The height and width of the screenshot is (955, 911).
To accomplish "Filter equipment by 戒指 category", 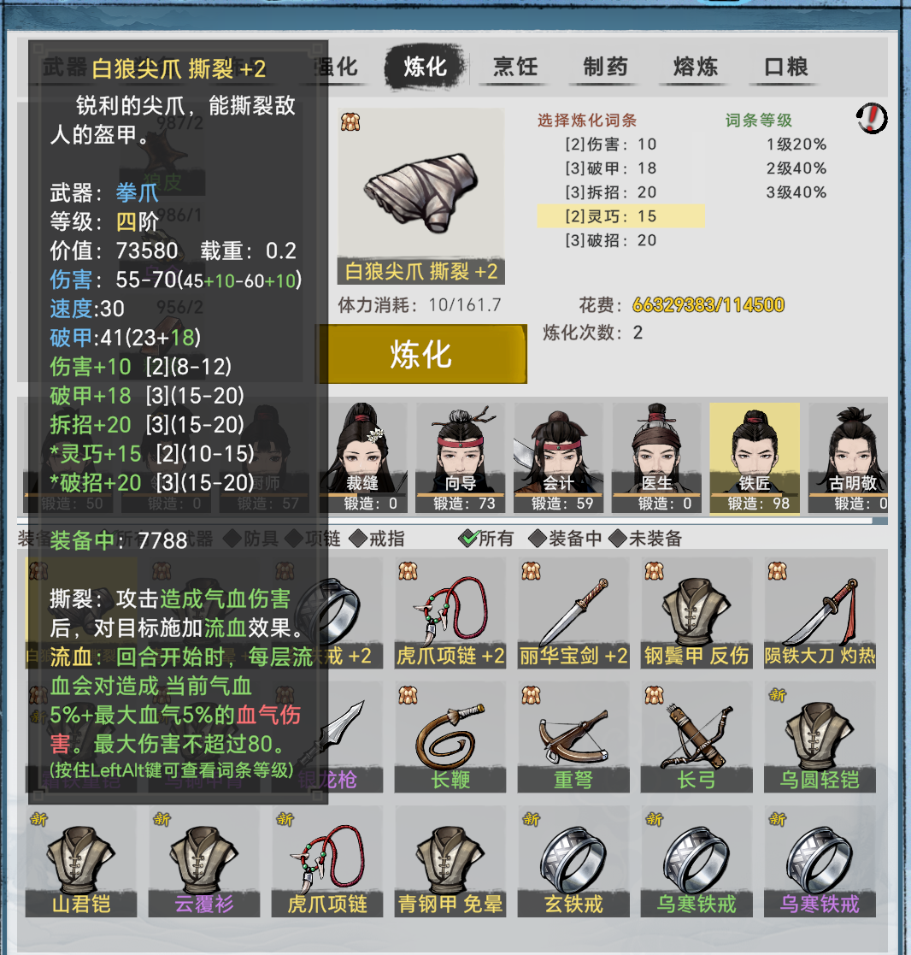I will tap(376, 539).
